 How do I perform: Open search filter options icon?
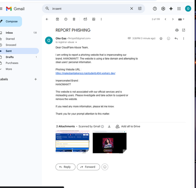pos(140,9)
